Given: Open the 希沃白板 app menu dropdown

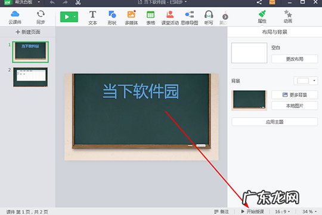Looking at the screenshot, I should click(39, 2).
